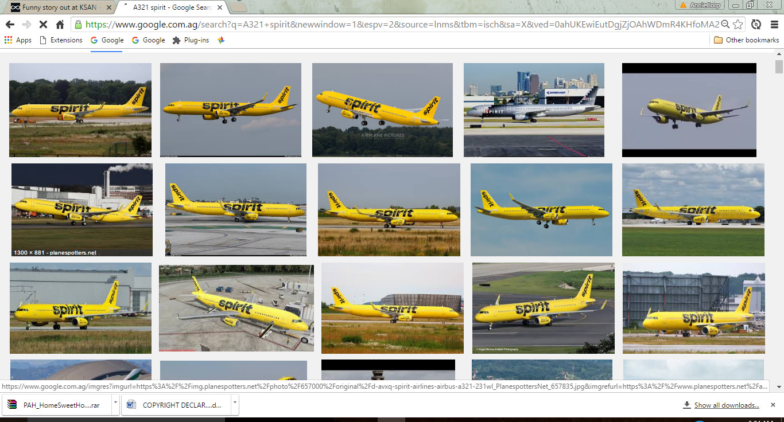Click Show all downloads link

(x=727, y=405)
